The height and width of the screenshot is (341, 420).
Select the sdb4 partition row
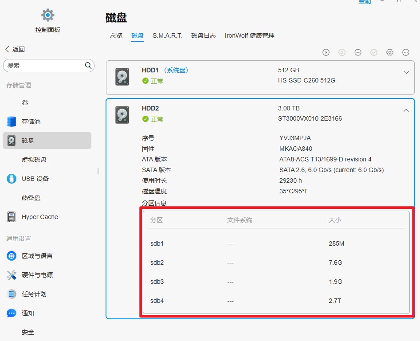tap(276, 301)
